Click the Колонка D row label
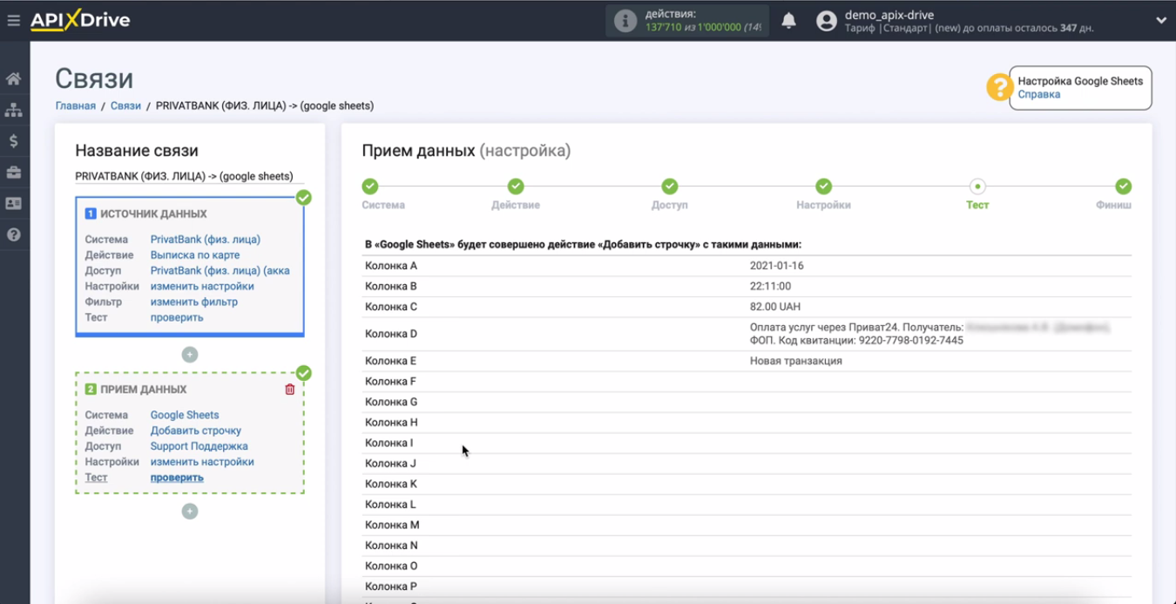1176x604 pixels. point(391,334)
